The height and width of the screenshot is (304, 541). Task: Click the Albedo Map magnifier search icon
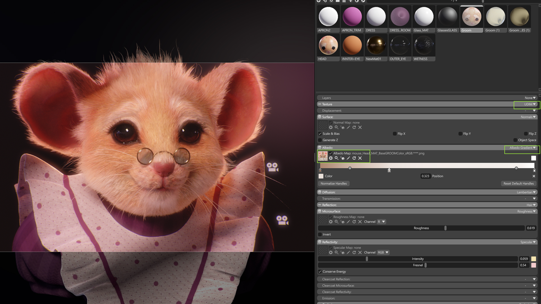tap(336, 158)
